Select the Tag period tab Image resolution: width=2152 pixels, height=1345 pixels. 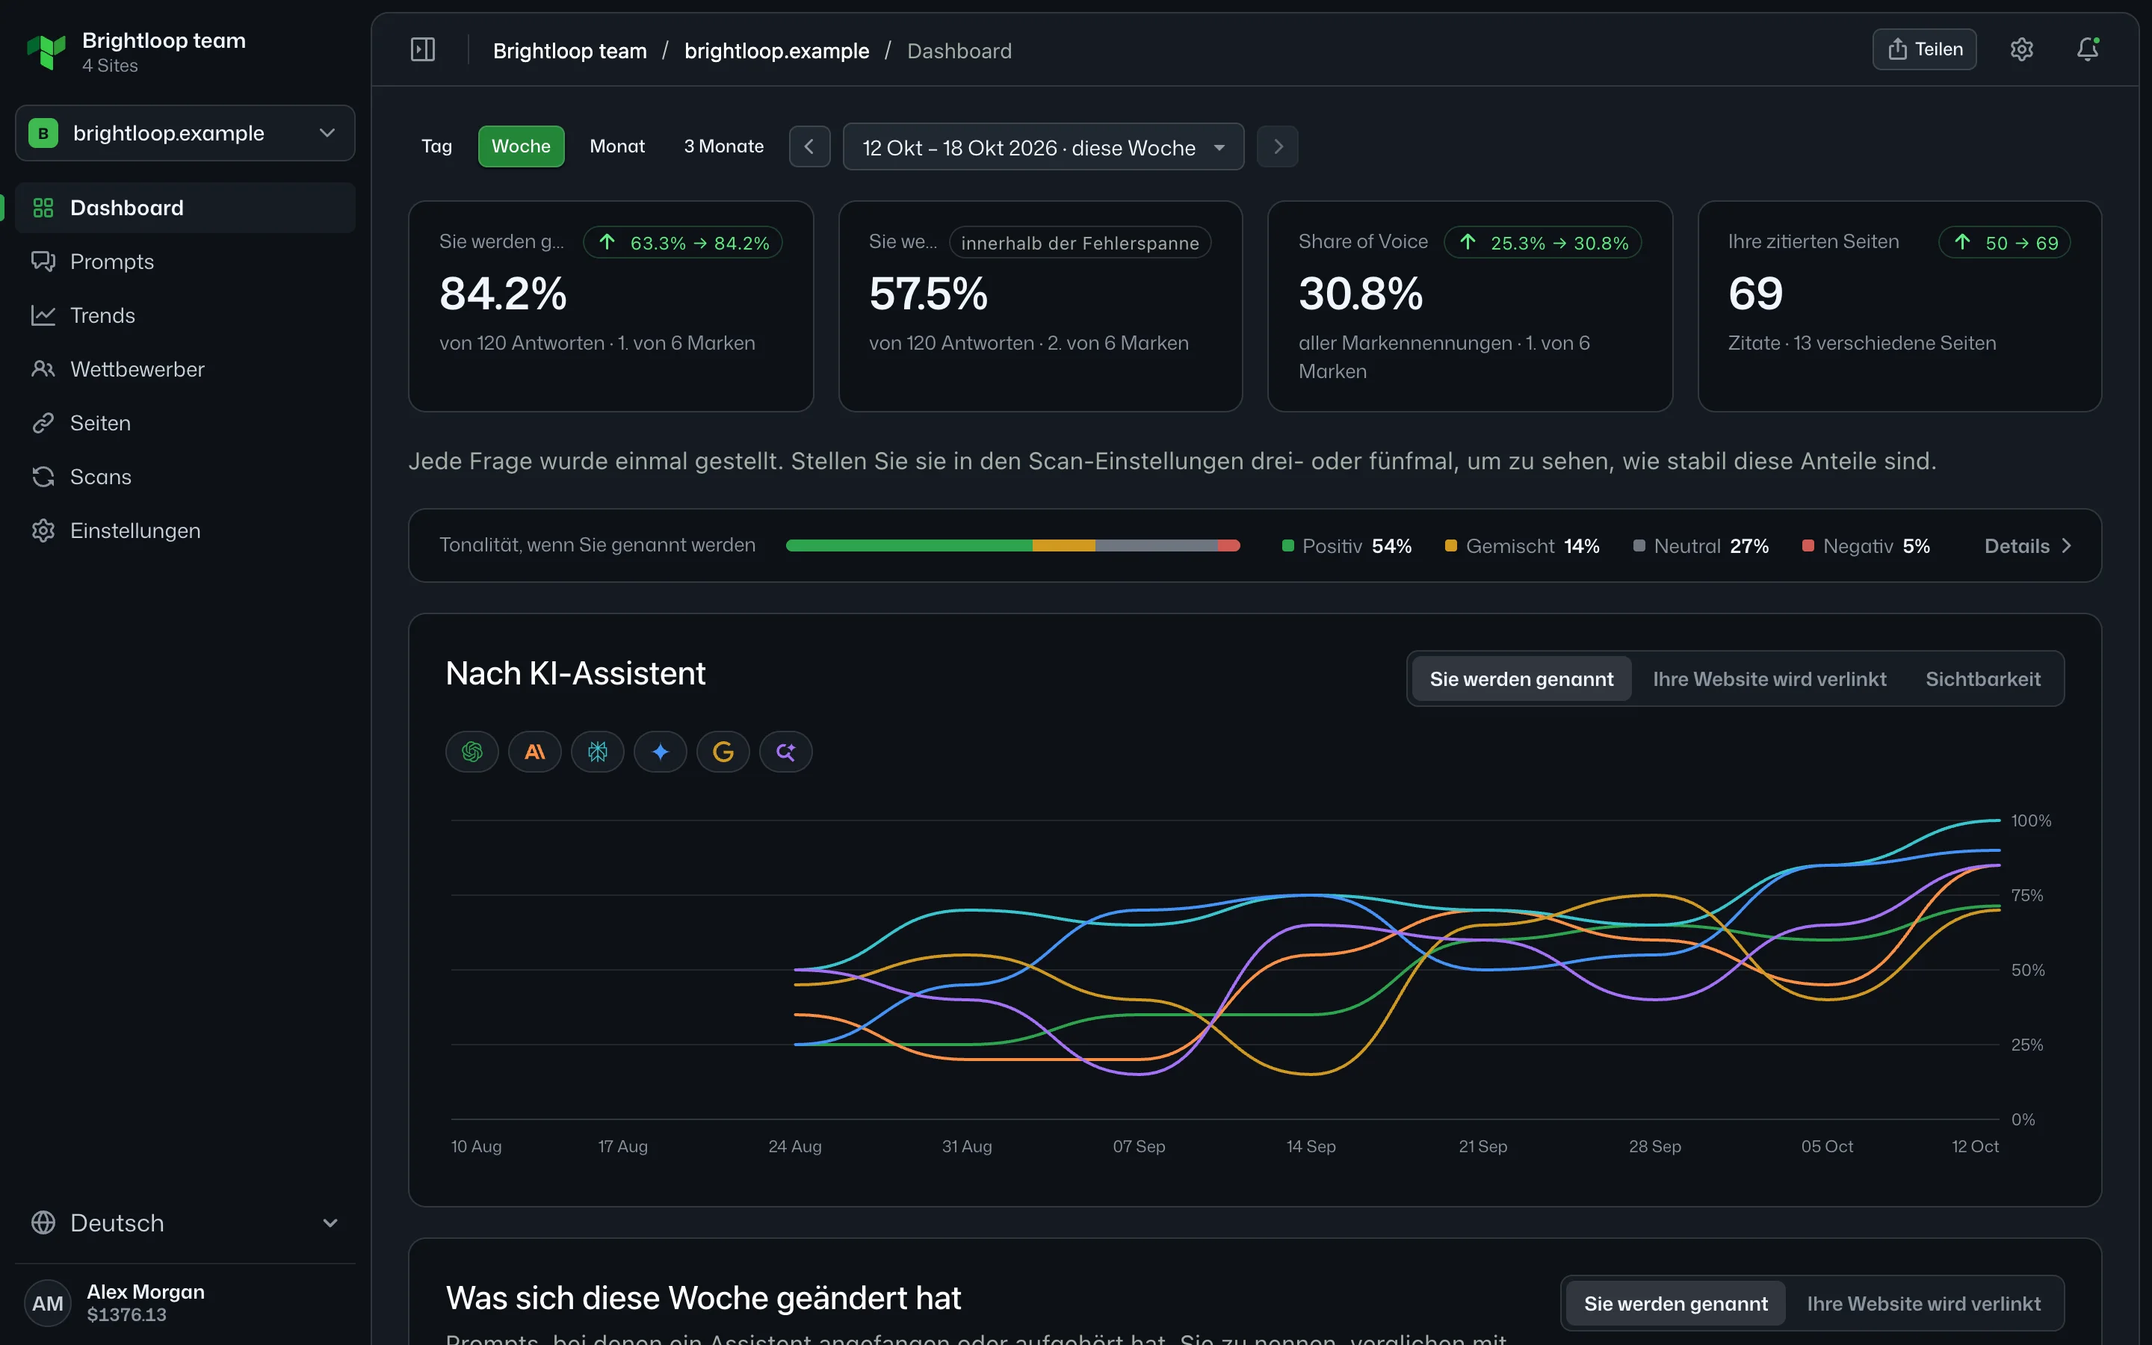pos(436,146)
